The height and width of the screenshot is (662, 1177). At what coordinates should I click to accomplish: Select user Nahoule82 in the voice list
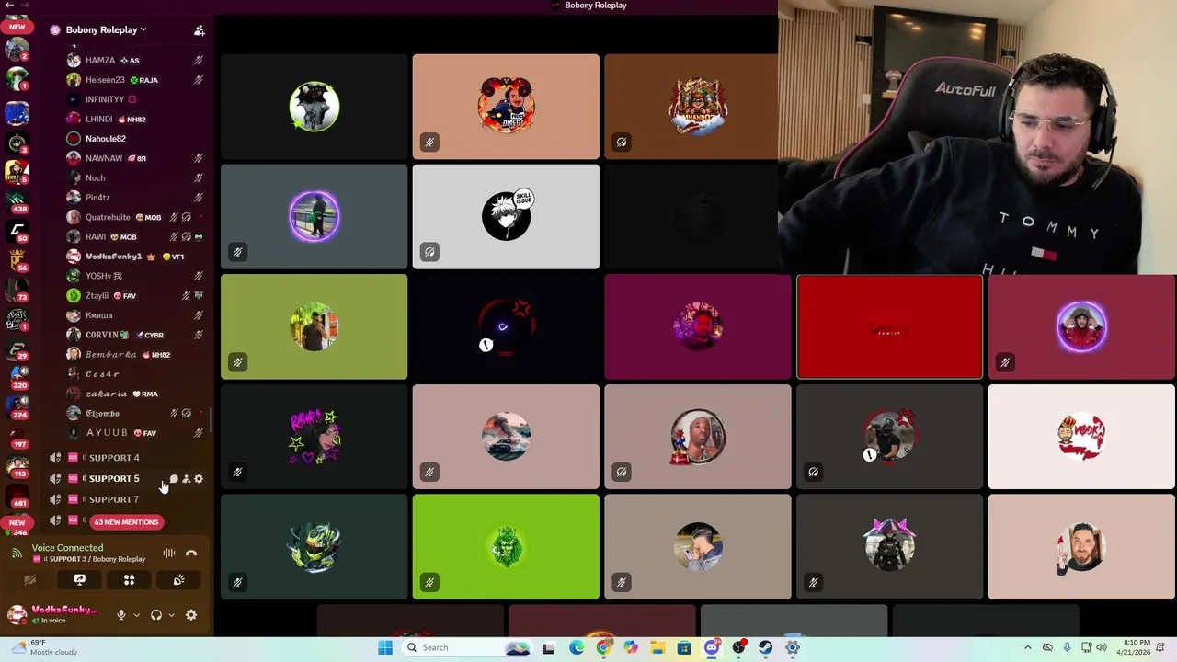[133, 139]
